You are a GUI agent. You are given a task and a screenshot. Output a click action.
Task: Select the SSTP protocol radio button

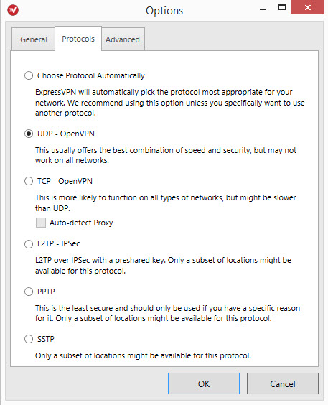pos(29,339)
